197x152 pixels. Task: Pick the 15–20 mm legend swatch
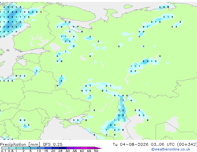[48, 148]
